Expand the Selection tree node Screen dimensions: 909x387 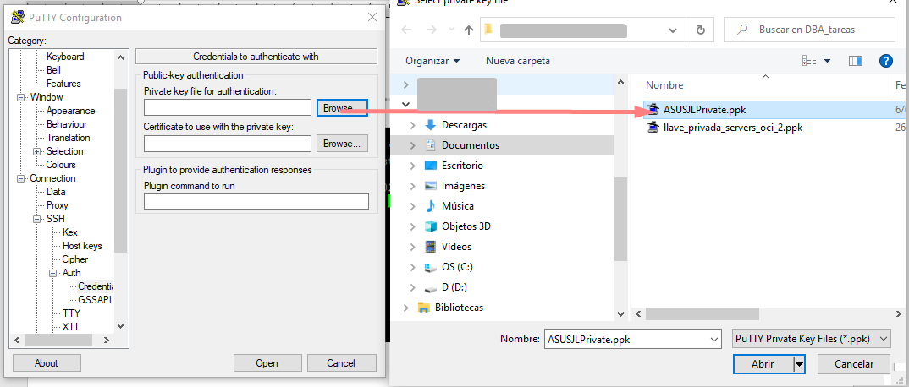pos(37,151)
